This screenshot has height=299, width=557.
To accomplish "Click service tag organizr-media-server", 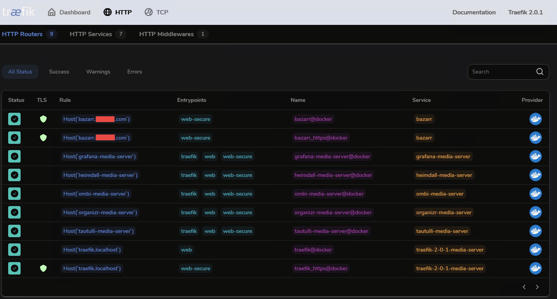I will tap(444, 212).
